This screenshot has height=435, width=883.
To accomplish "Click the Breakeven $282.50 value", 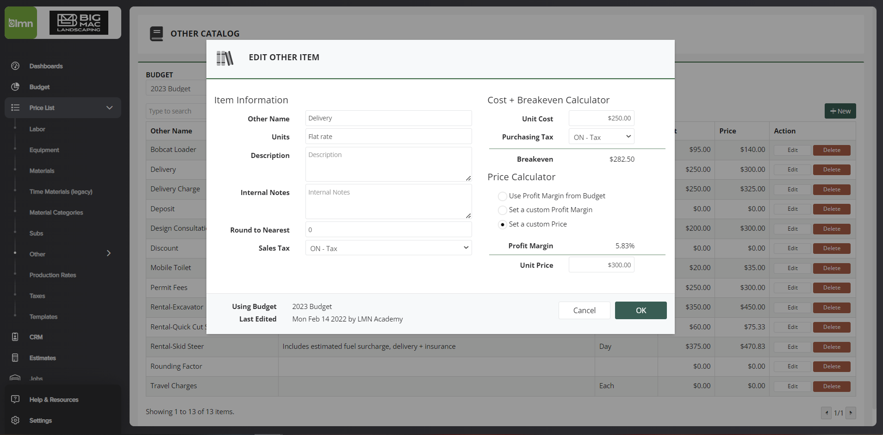I will click(x=622, y=159).
